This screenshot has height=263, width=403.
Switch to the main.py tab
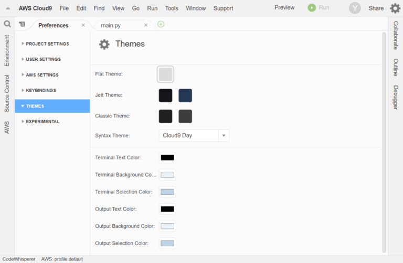[x=114, y=25]
